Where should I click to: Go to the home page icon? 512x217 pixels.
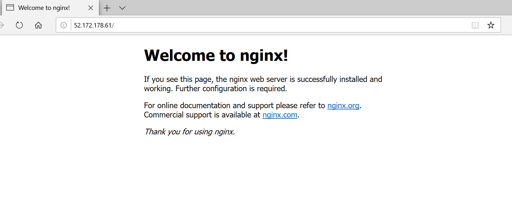38,25
